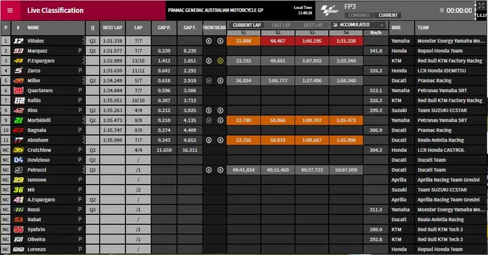Switch timing view to CURRENT

point(388,15)
